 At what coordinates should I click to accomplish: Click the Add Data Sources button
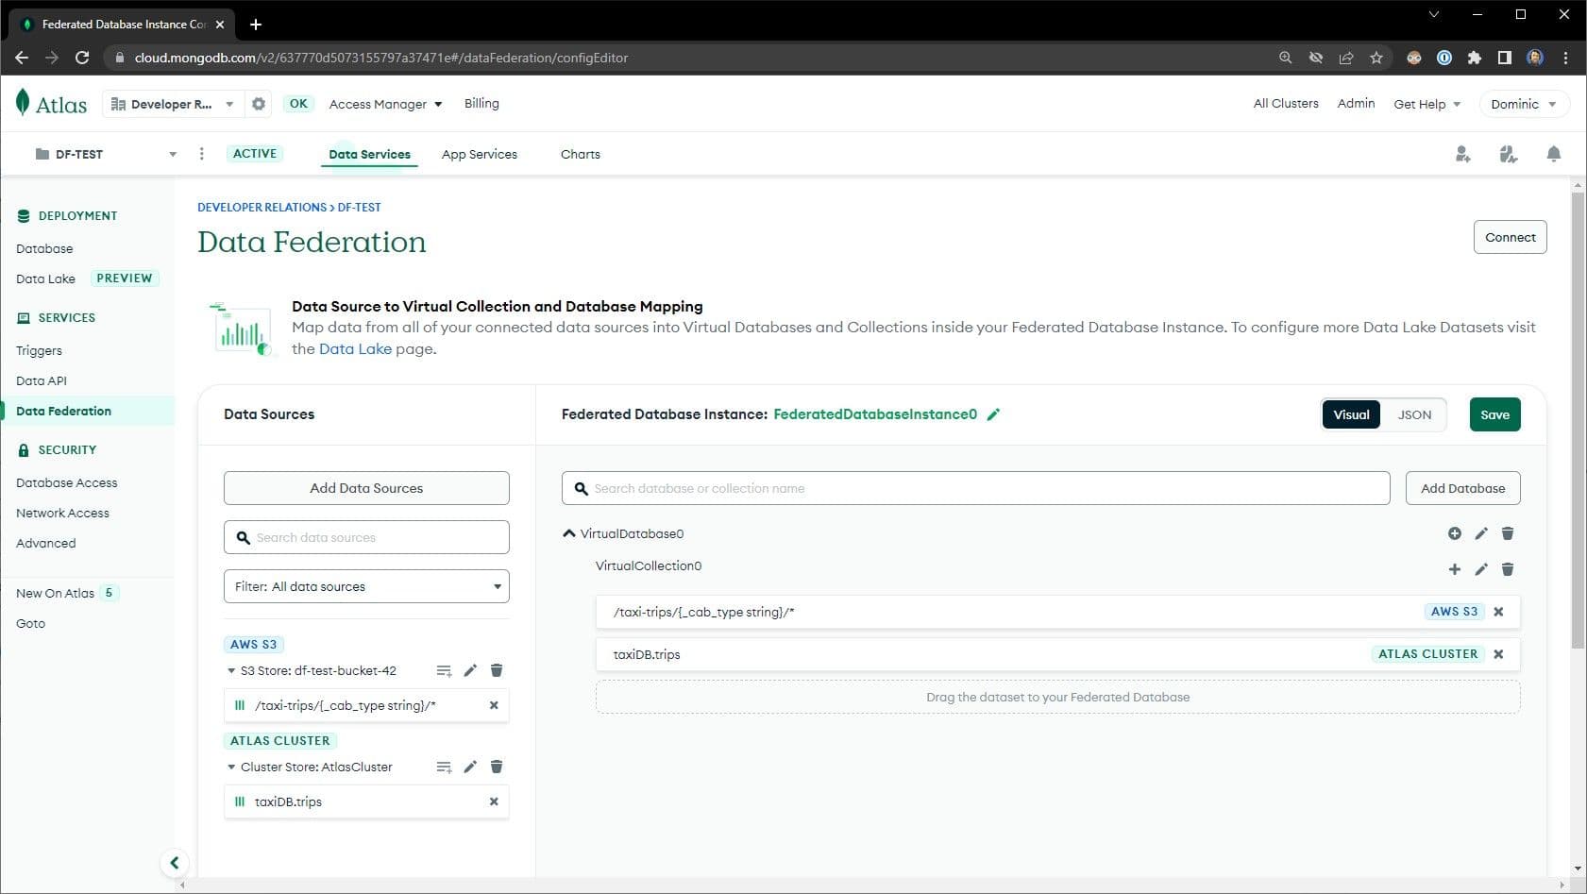366,488
